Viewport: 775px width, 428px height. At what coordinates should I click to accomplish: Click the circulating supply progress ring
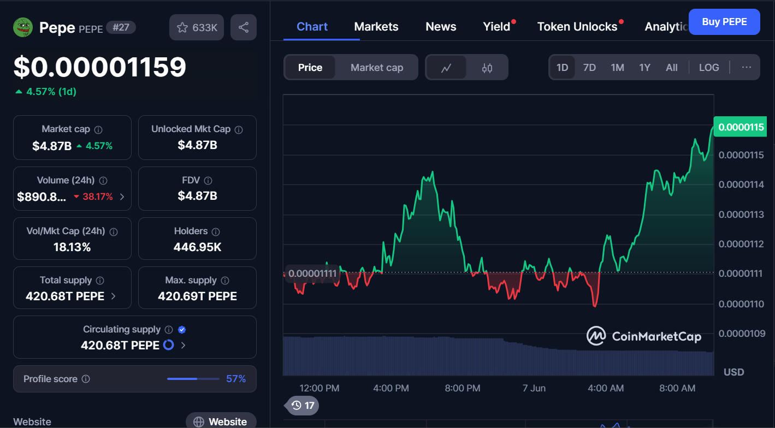click(169, 345)
